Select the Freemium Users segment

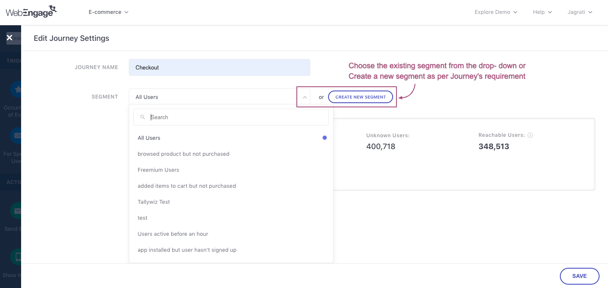tap(158, 170)
